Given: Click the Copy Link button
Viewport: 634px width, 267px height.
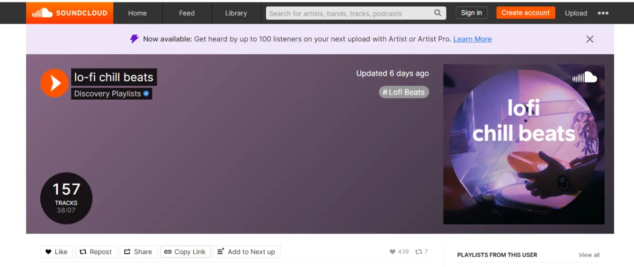Looking at the screenshot, I should click(185, 252).
